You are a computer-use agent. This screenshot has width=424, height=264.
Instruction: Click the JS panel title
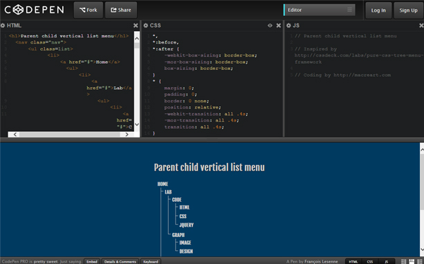[x=296, y=26]
